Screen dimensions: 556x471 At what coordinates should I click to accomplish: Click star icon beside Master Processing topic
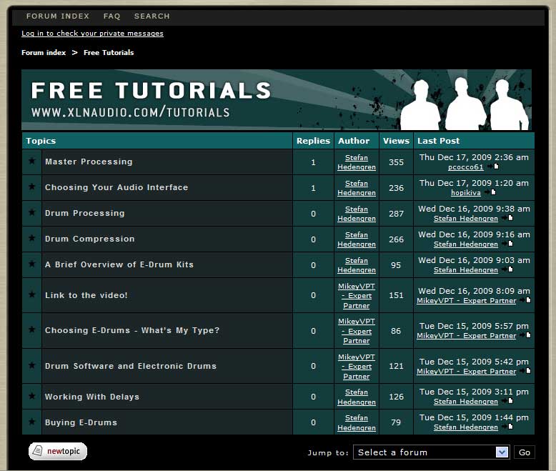(32, 161)
